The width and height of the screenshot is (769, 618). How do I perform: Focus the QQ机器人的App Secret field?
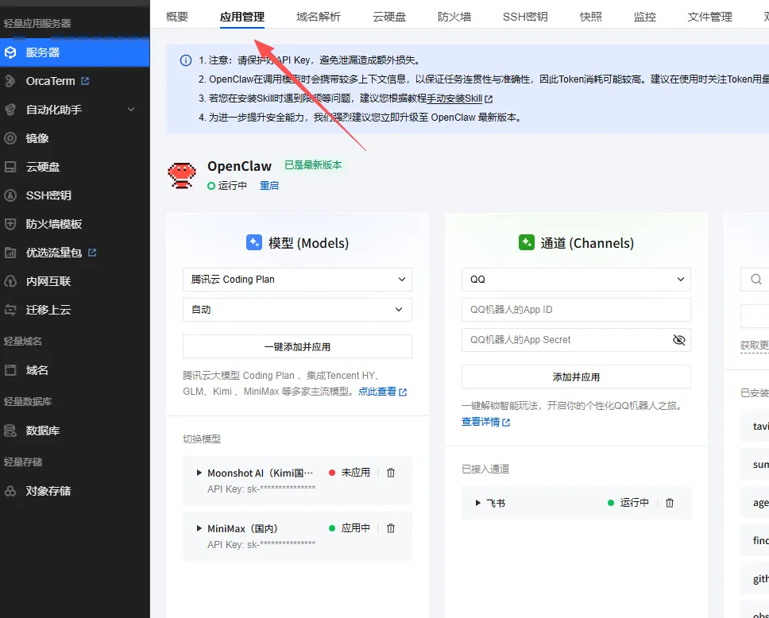(x=576, y=340)
